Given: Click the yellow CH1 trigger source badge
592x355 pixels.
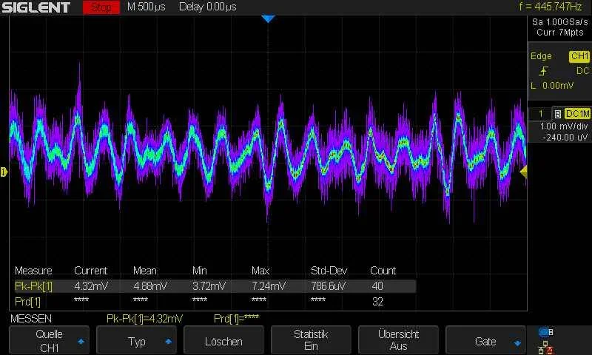Looking at the screenshot, I should click(579, 56).
